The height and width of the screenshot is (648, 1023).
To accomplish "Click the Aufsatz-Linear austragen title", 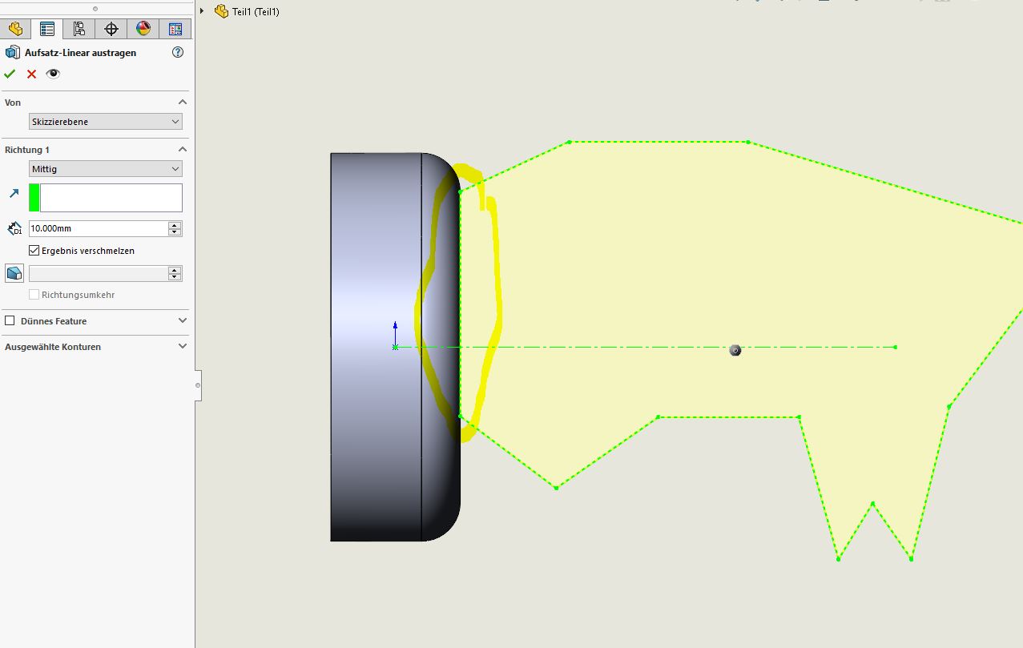I will 81,53.
